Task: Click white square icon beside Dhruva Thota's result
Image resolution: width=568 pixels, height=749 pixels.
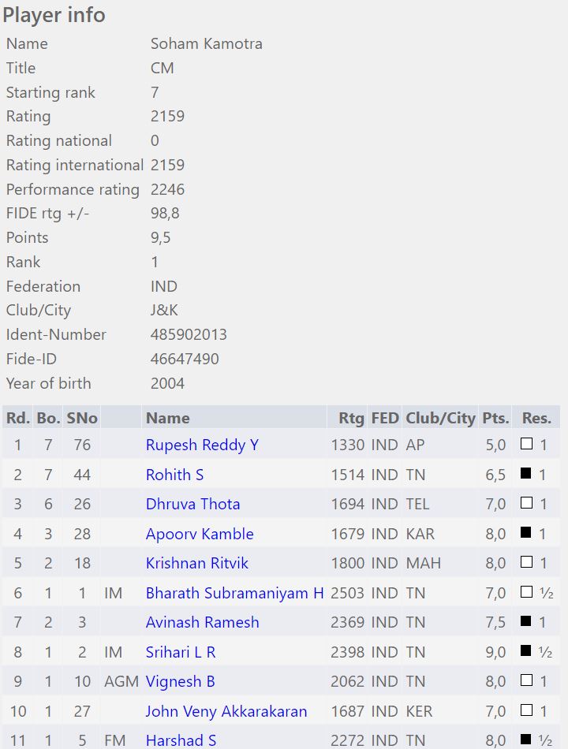Action: point(526,504)
